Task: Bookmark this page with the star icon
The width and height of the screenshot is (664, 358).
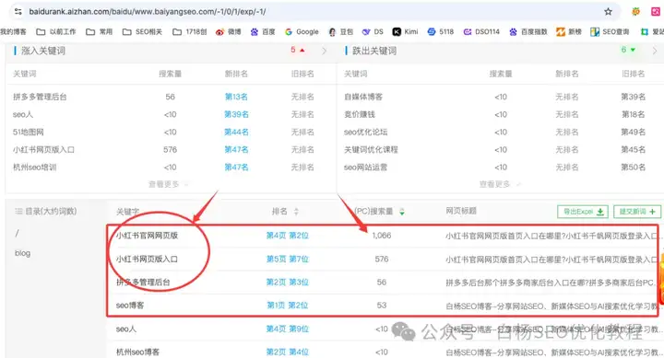Action: 608,11
